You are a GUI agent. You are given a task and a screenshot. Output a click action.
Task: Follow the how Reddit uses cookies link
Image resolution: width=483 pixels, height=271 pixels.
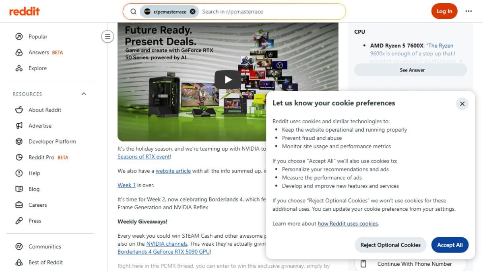(348, 224)
